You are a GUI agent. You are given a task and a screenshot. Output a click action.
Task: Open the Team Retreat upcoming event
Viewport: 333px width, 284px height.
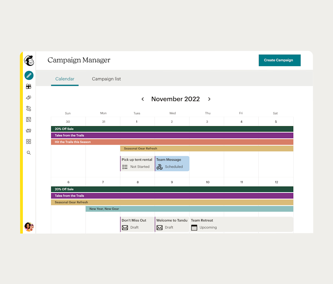241,224
